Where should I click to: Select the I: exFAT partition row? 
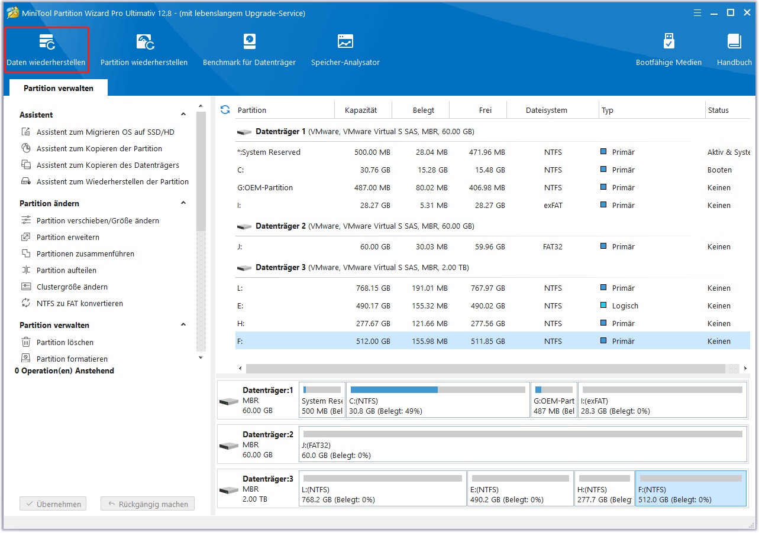point(493,206)
